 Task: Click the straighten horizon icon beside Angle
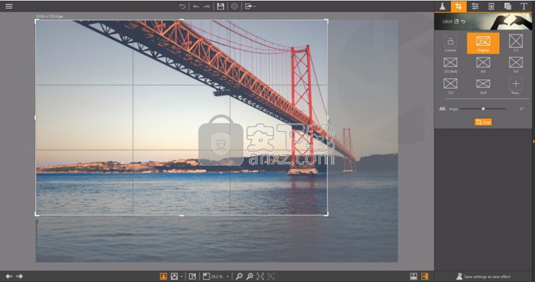(x=442, y=109)
